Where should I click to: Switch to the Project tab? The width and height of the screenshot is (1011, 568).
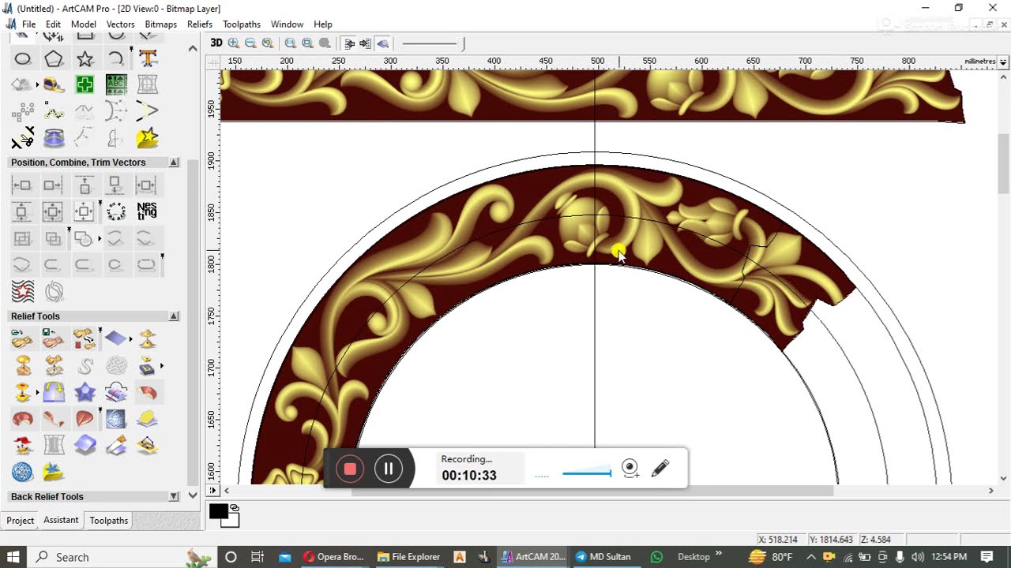tap(21, 521)
